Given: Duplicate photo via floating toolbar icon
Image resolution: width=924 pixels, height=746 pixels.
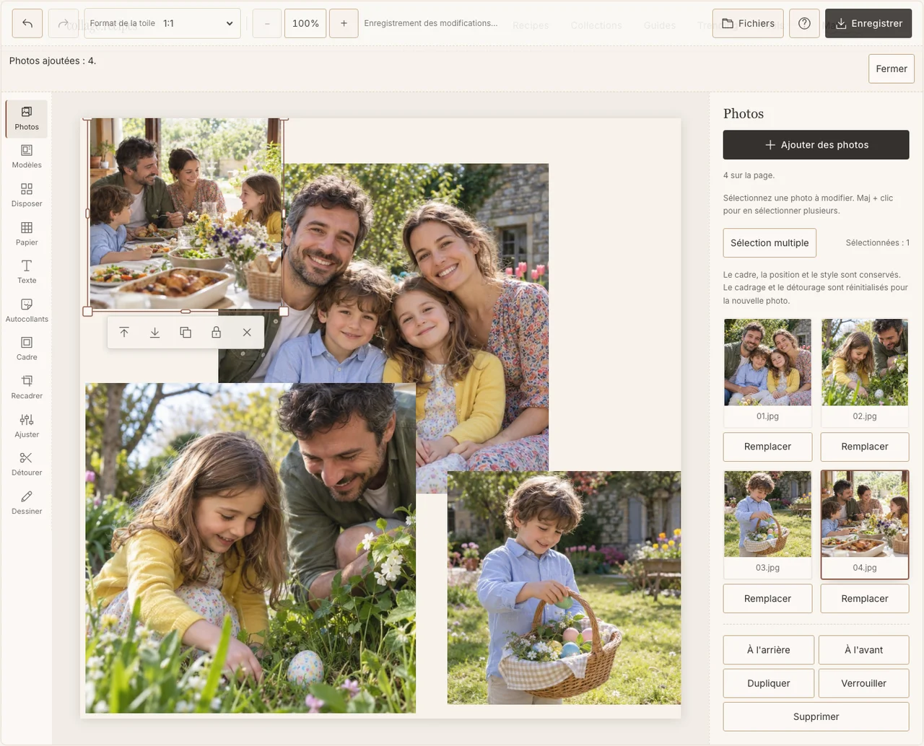Looking at the screenshot, I should pyautogui.click(x=186, y=333).
